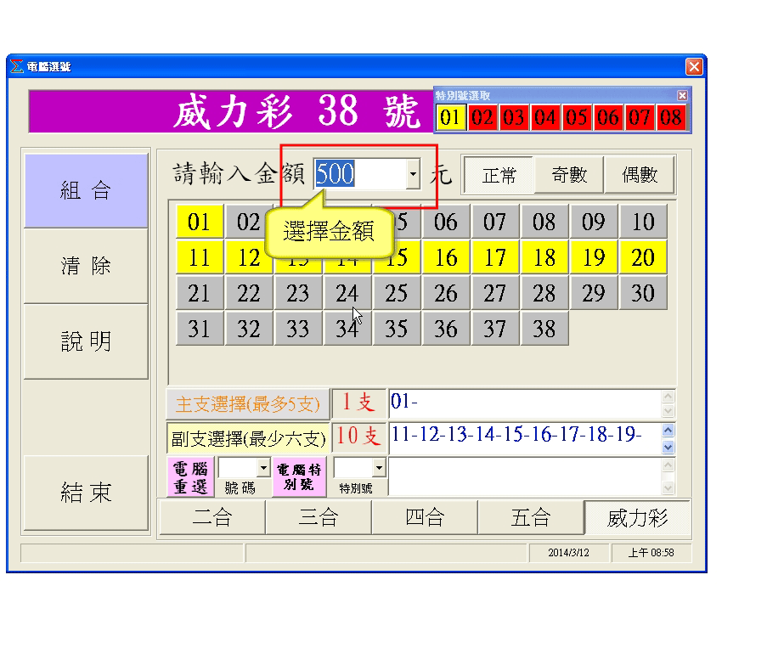Switch to the 二合 tab
This screenshot has height=648, width=767.
coord(212,517)
